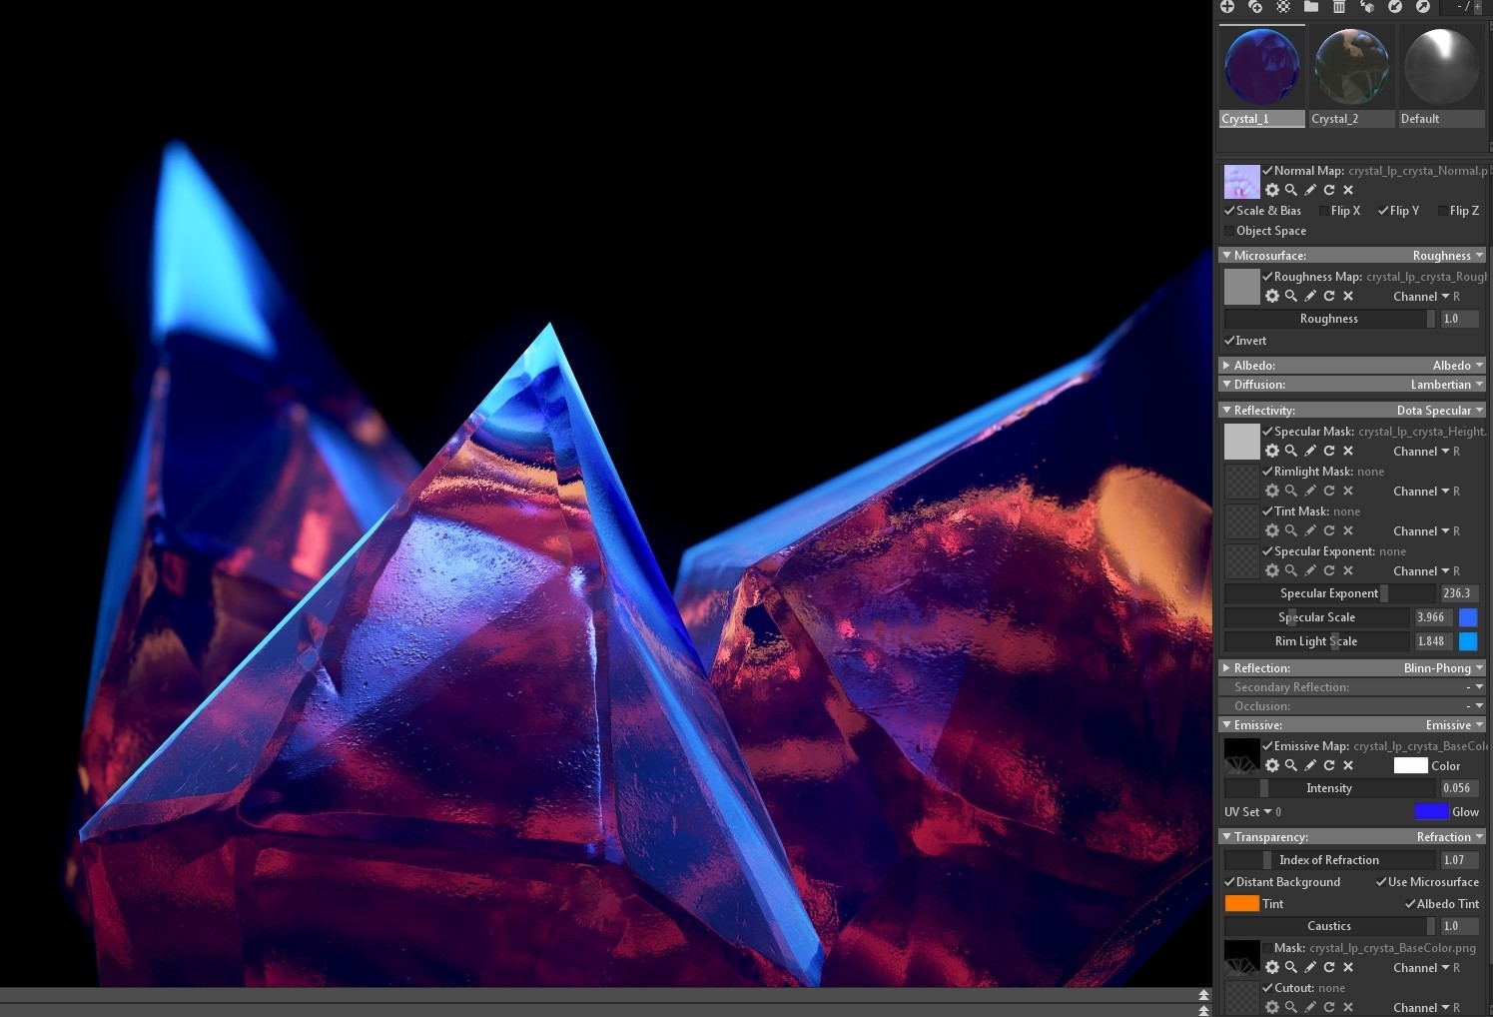Remove the Emissive Map with its X icon
The width and height of the screenshot is (1493, 1017).
(1347, 765)
